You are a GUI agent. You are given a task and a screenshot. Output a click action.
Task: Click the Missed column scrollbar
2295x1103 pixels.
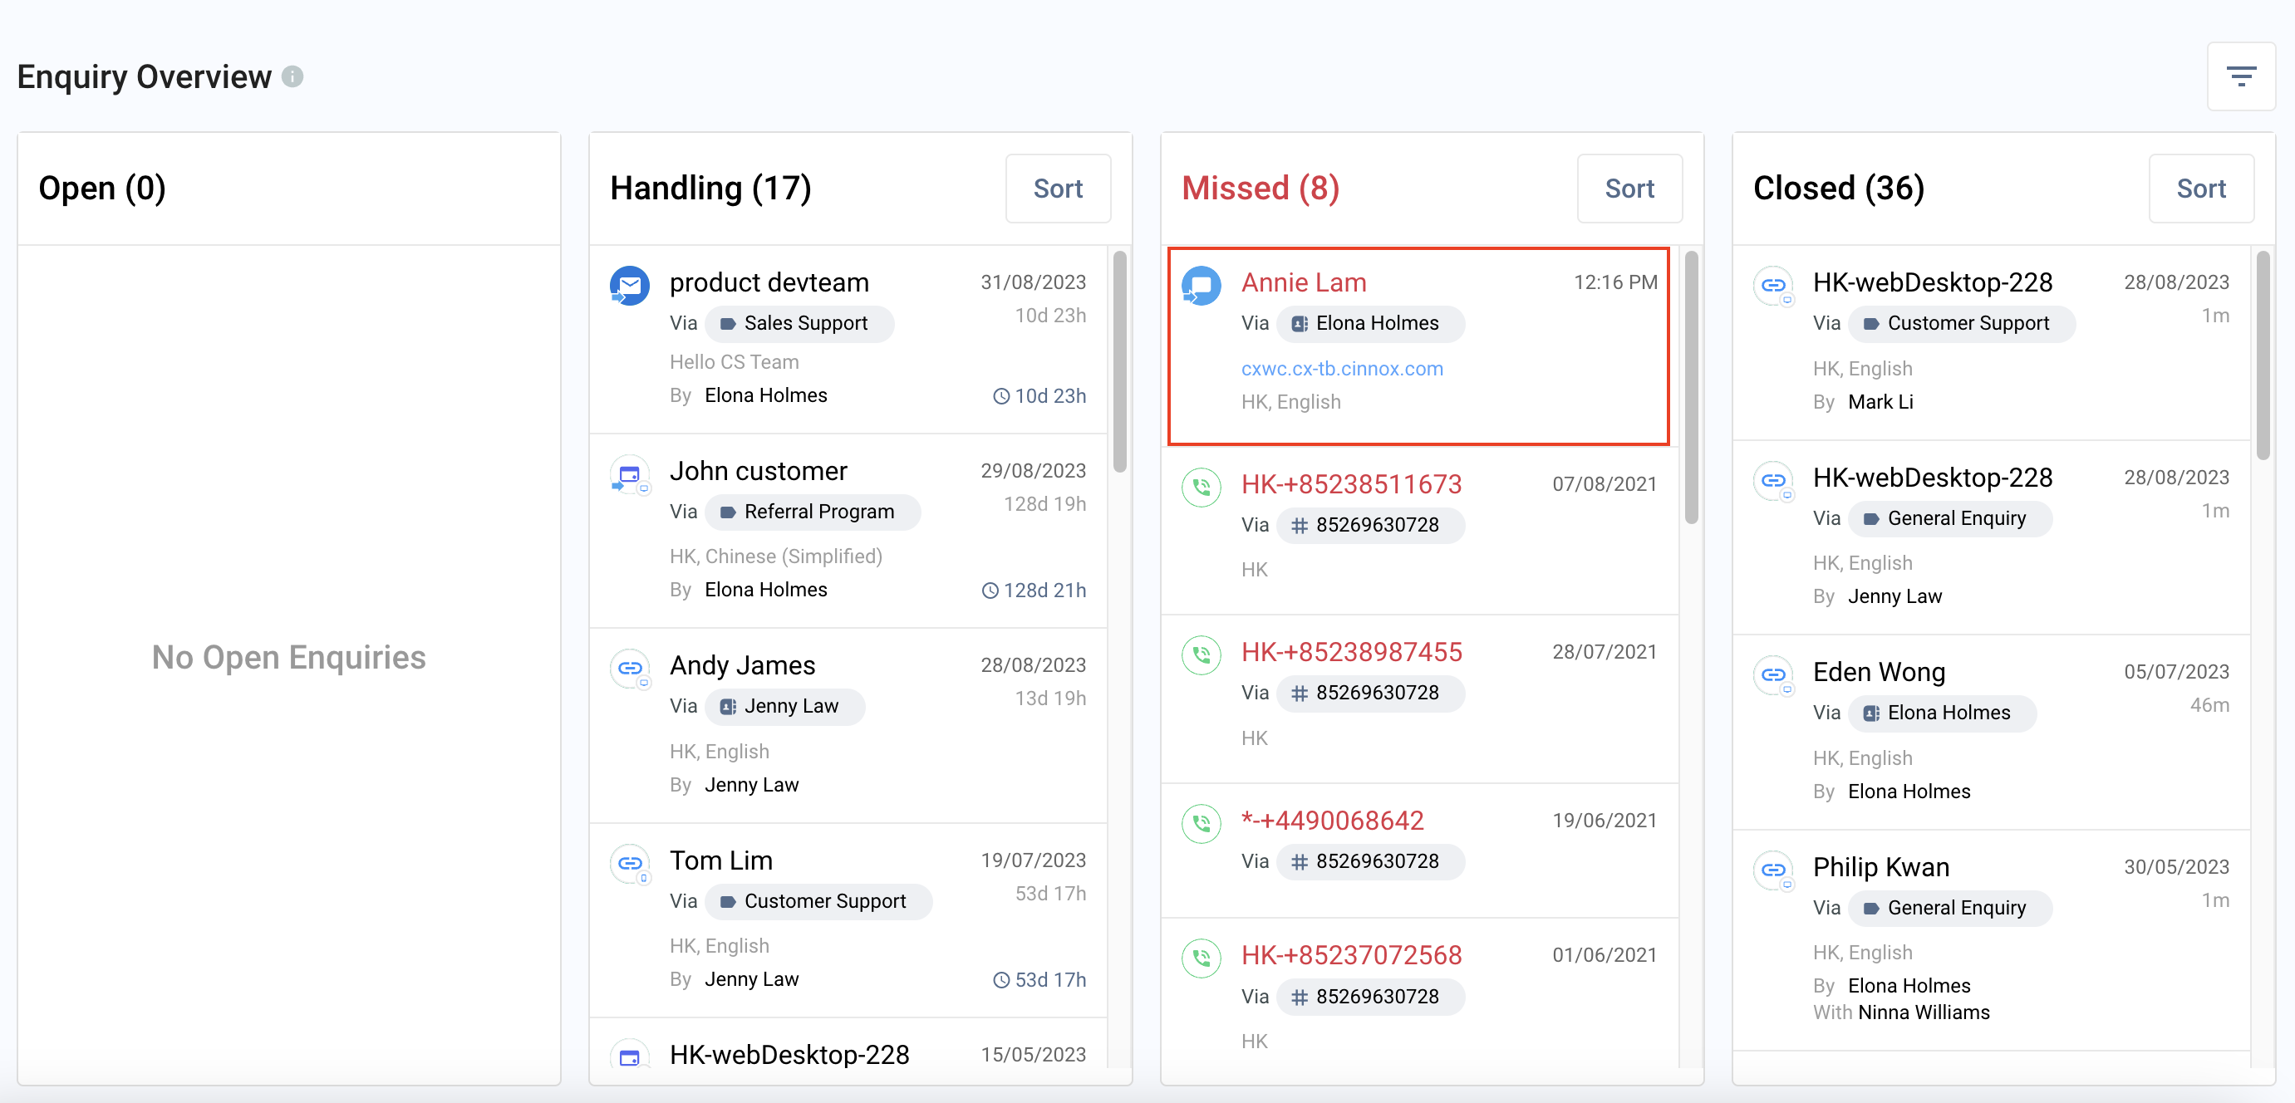coord(1691,387)
